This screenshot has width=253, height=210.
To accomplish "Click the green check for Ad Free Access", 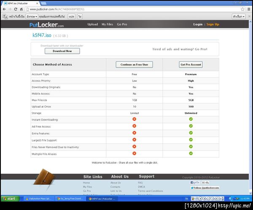I will pos(191,126).
